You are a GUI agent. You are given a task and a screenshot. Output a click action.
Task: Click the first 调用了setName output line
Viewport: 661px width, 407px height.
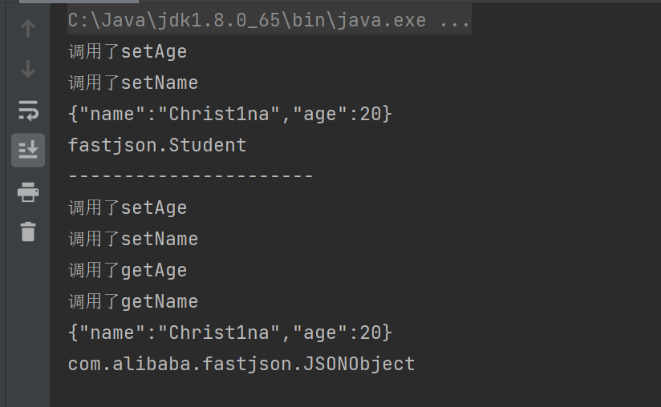(x=133, y=83)
